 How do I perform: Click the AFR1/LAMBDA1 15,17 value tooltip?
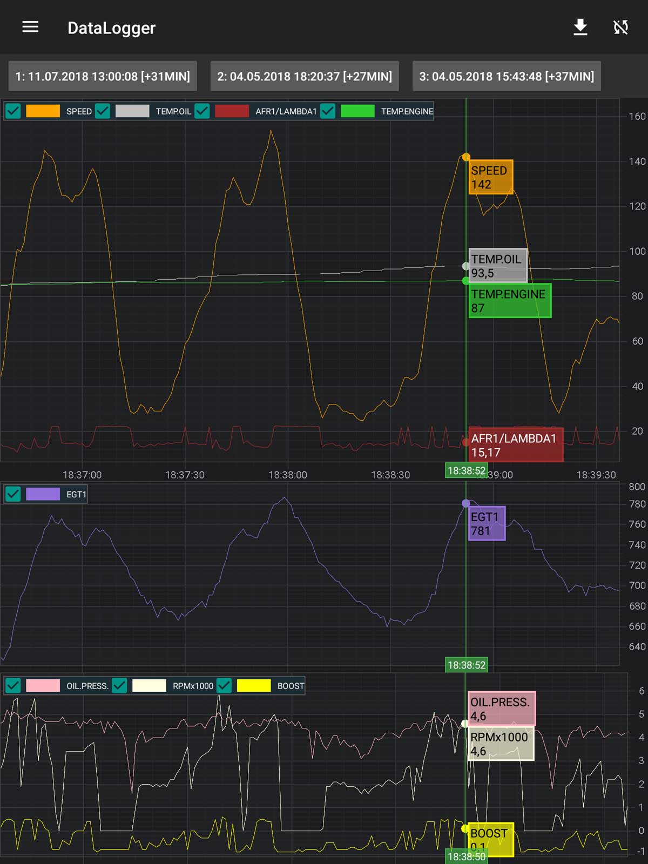click(516, 445)
